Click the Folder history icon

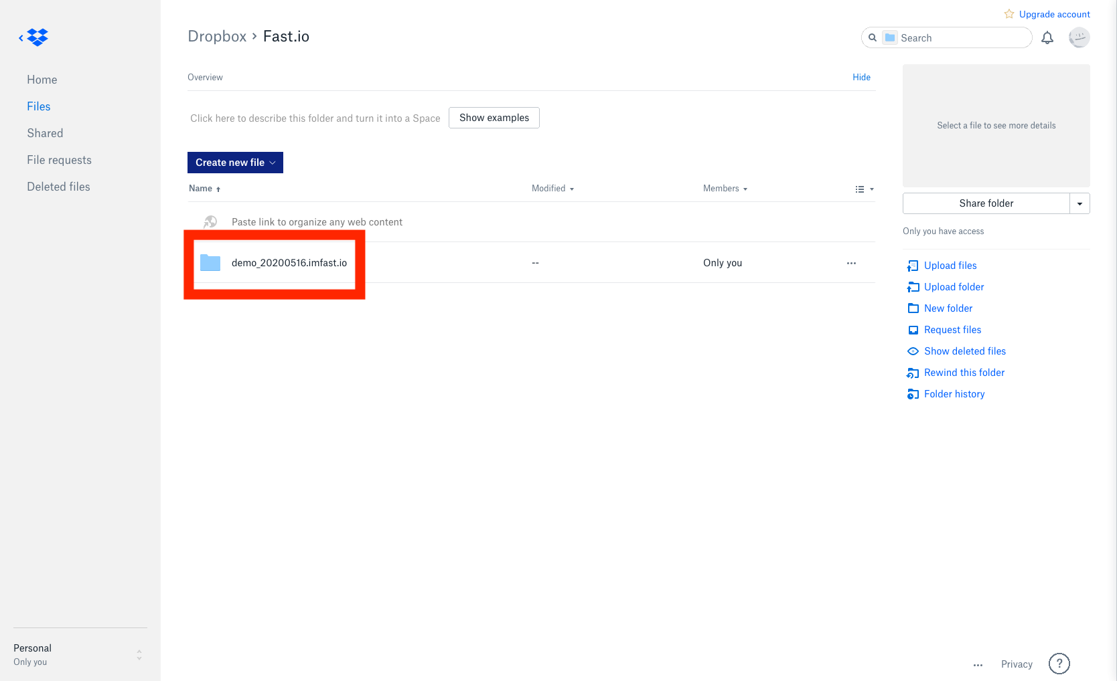(x=913, y=394)
